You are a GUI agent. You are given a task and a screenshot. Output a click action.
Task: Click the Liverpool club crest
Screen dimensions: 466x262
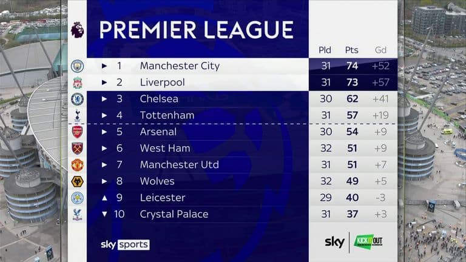(x=77, y=82)
